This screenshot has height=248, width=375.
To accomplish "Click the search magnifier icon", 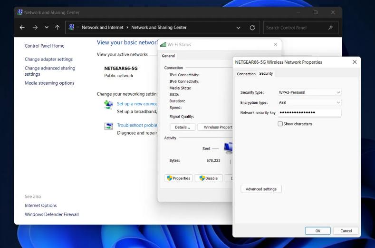I will click(x=331, y=28).
